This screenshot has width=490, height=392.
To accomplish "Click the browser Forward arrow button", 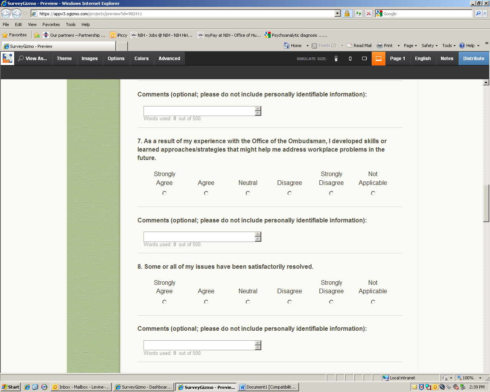I will [x=16, y=13].
